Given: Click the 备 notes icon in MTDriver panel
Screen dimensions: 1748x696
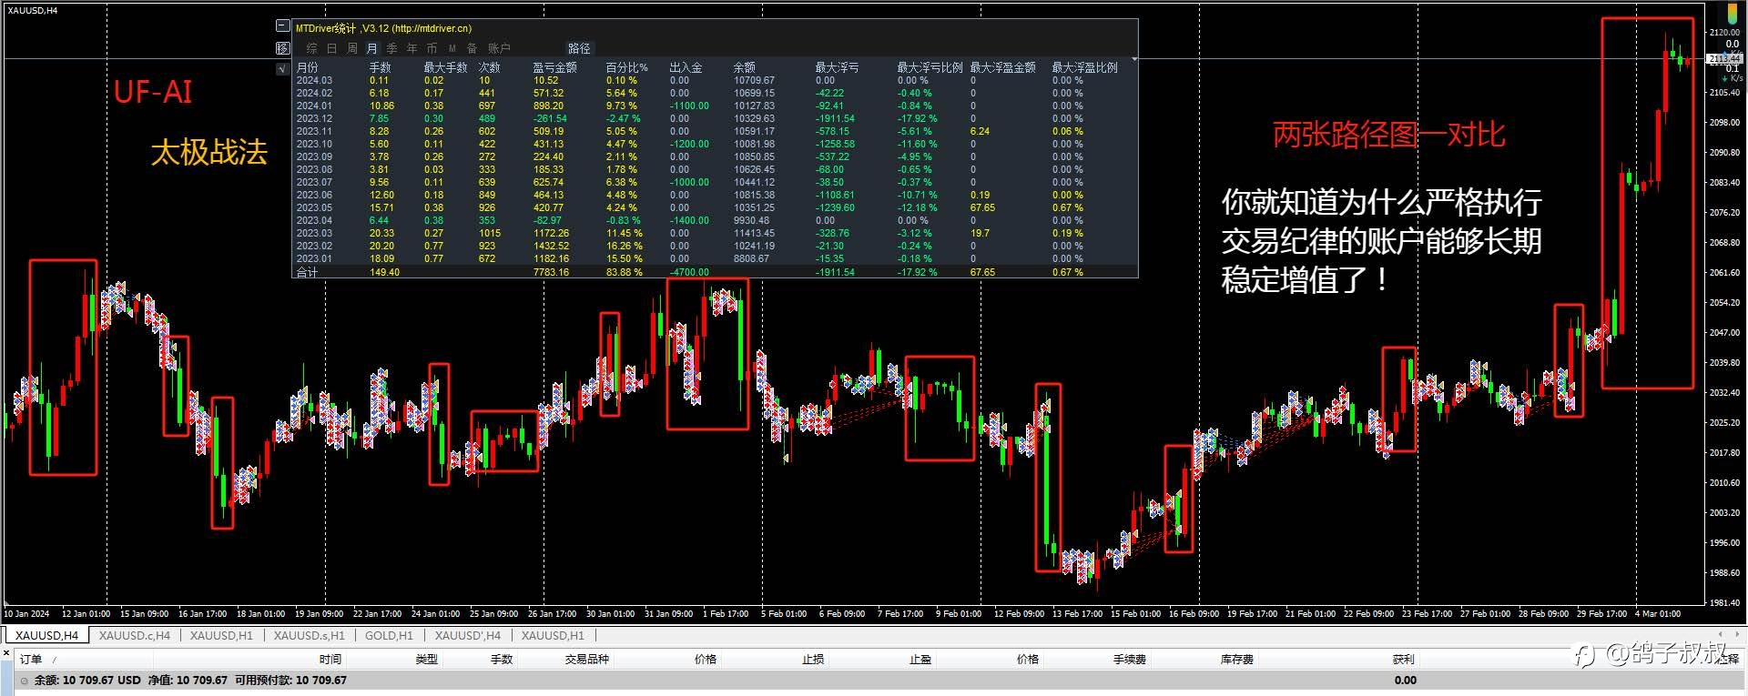Looking at the screenshot, I should tap(472, 48).
